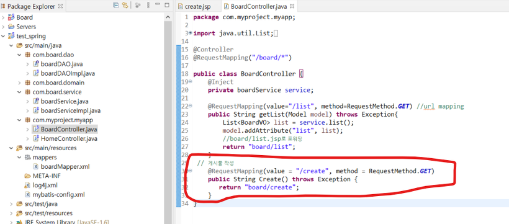
Task: Toggle Link with Editor in Package Explorer
Action: point(125,5)
